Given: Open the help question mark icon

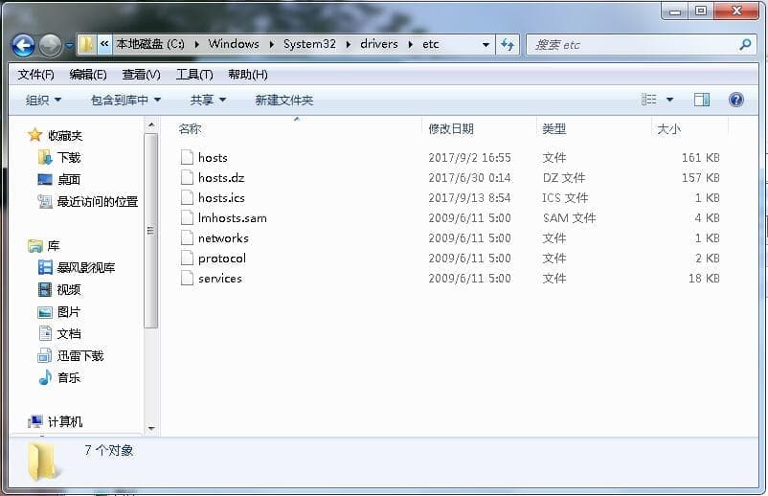Looking at the screenshot, I should coord(736,100).
